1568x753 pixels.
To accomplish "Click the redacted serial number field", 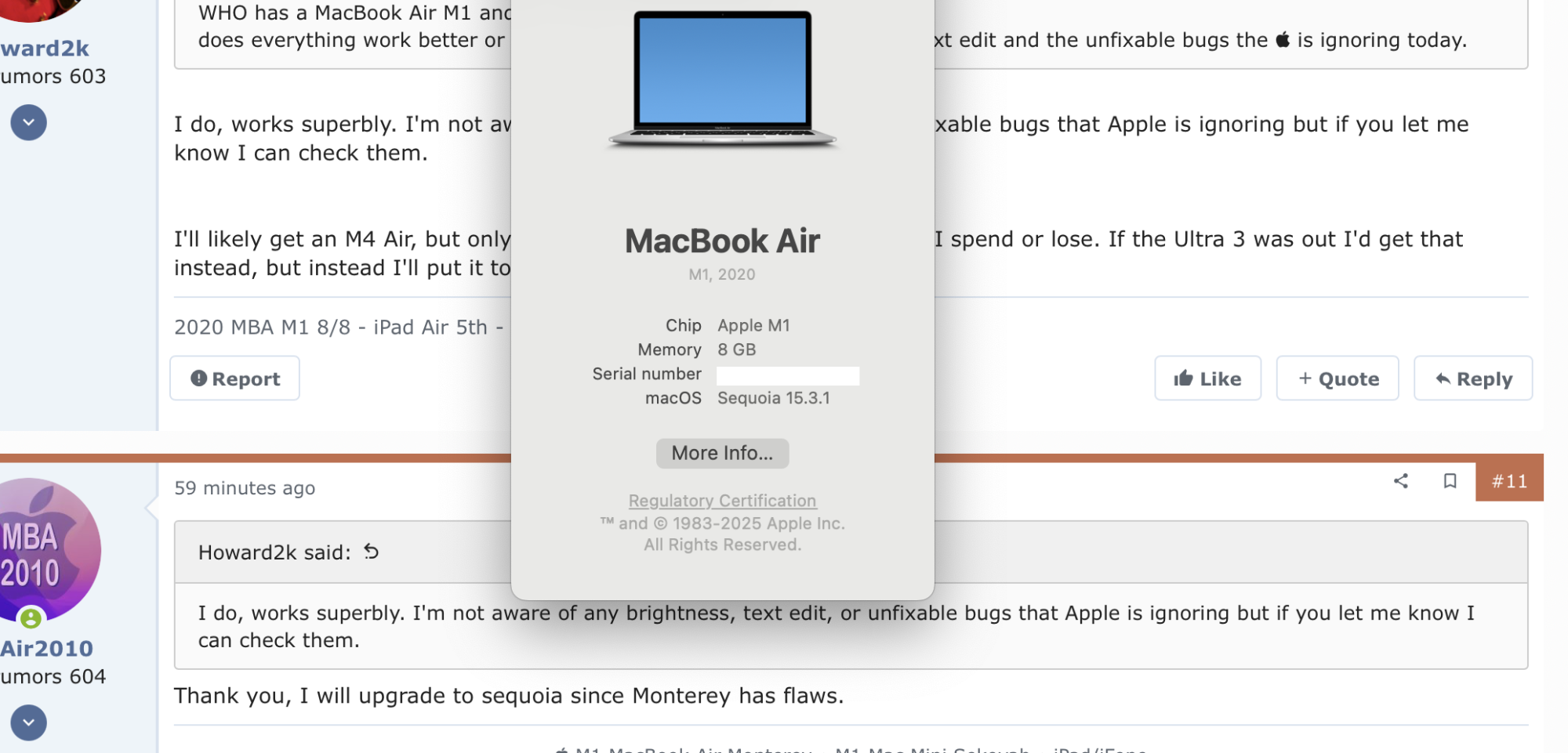I will click(x=788, y=376).
